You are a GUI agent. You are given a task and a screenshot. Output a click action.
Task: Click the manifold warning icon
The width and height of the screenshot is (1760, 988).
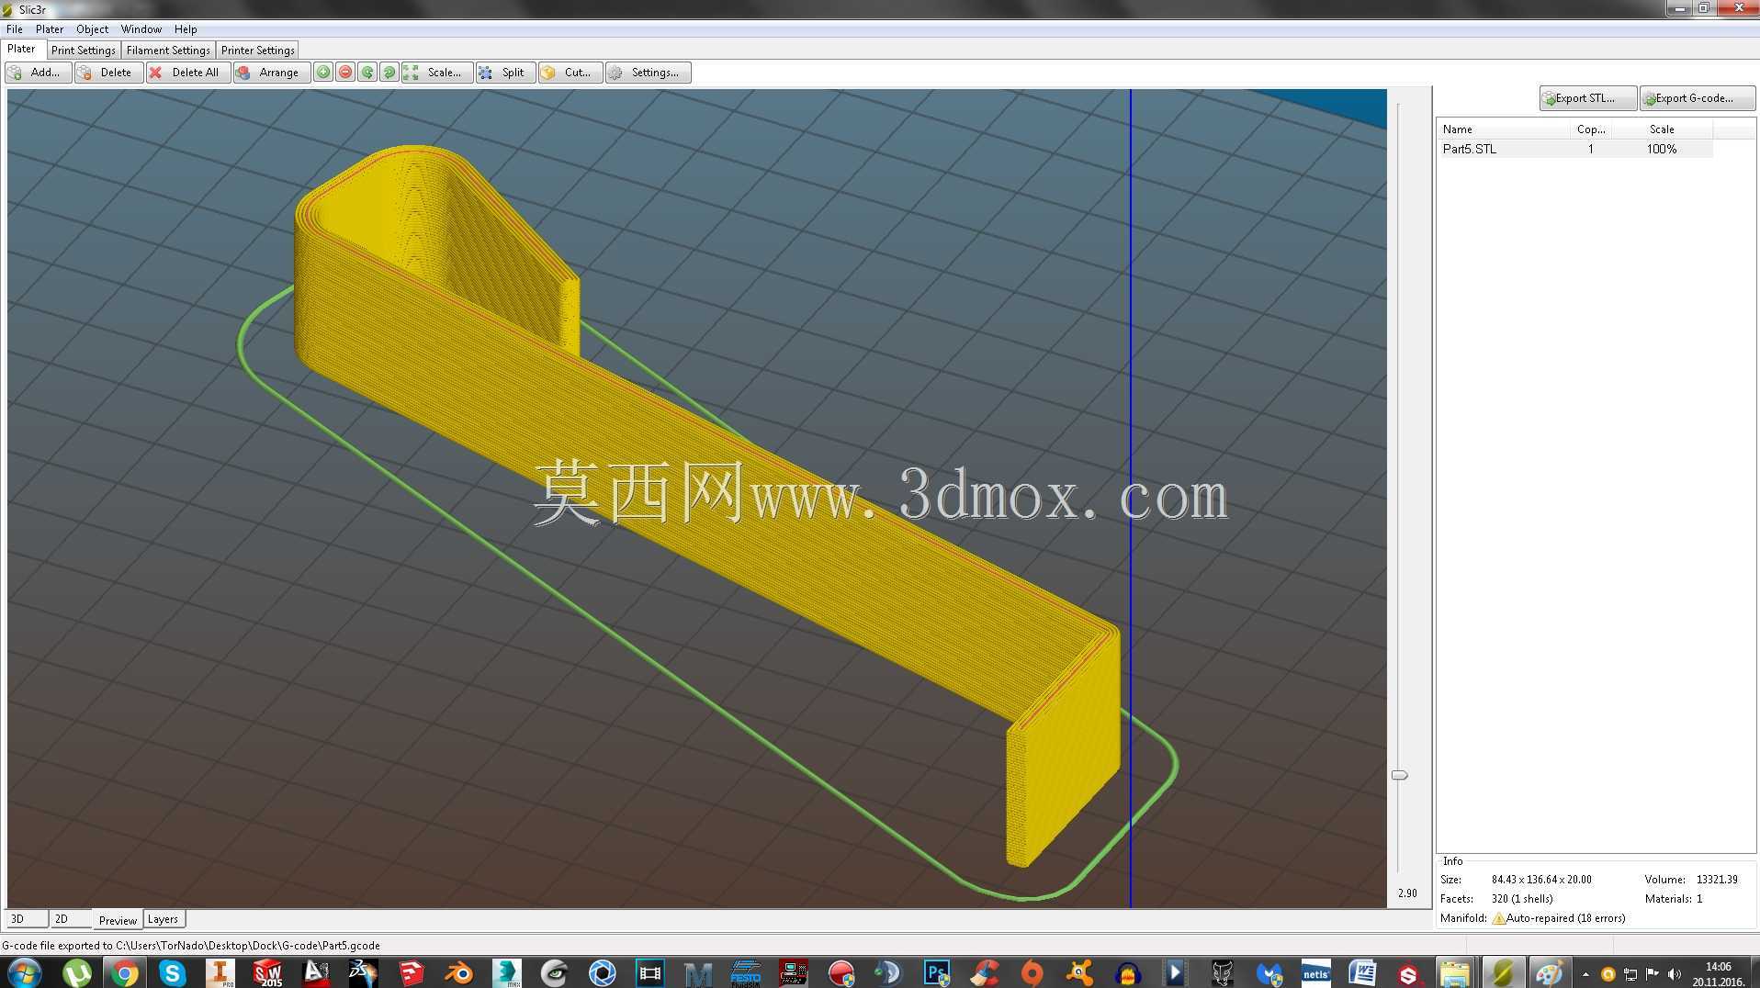click(x=1498, y=918)
